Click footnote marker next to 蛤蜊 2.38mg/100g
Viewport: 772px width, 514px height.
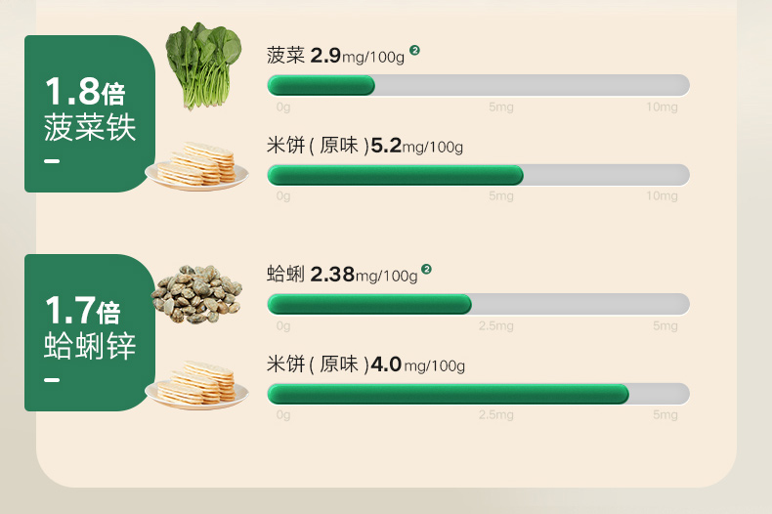pyautogui.click(x=427, y=269)
